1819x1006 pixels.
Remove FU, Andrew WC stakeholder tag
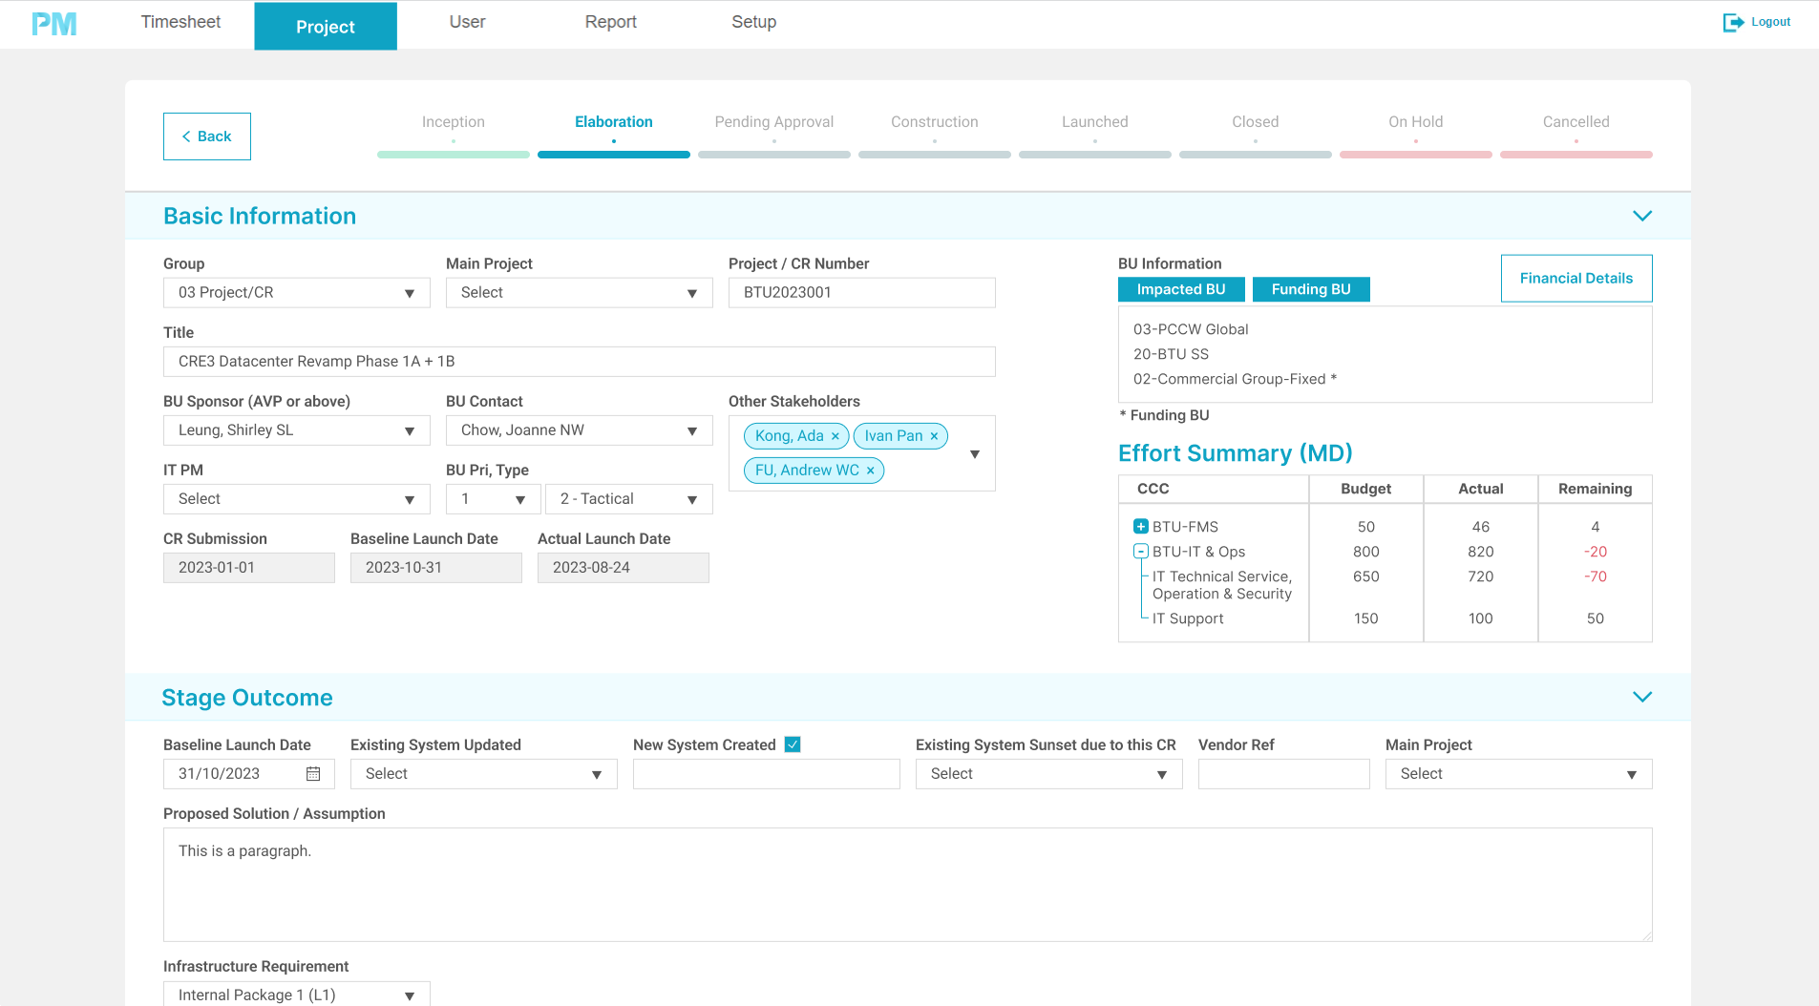click(871, 471)
